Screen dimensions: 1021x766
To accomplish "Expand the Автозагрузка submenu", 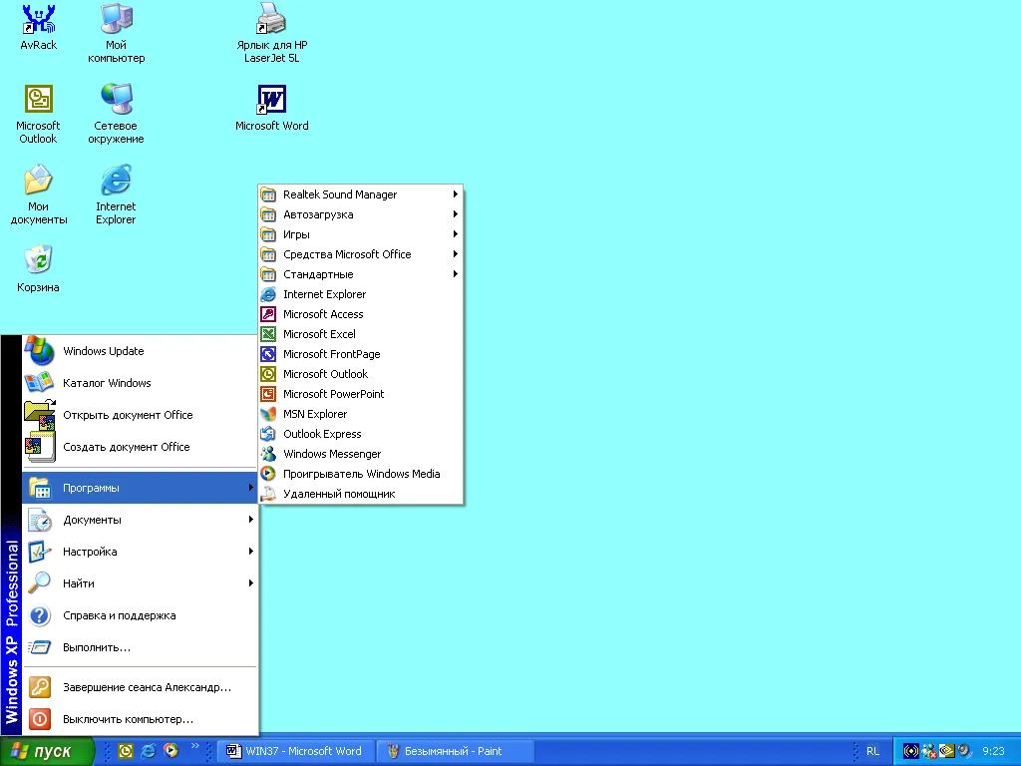I will click(361, 214).
